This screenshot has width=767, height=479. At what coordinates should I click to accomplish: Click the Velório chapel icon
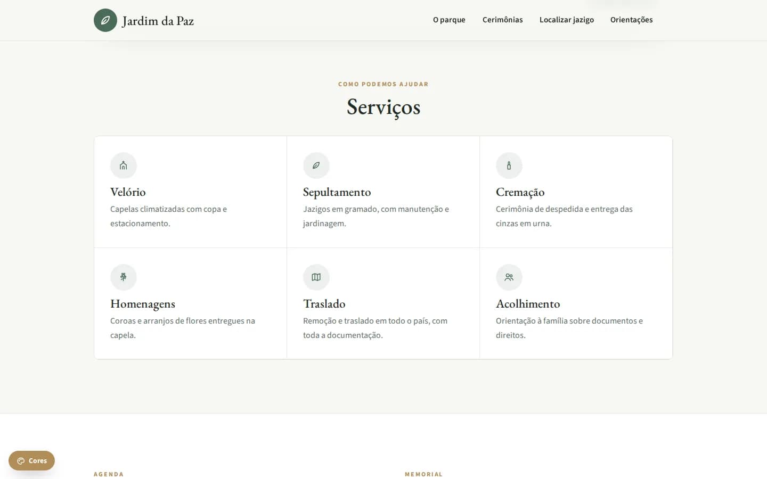point(124,166)
